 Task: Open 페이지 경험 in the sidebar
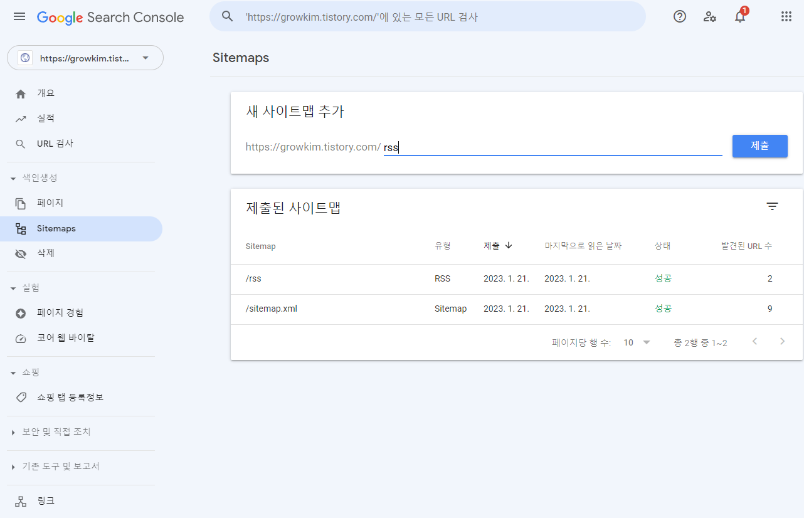[81, 313]
